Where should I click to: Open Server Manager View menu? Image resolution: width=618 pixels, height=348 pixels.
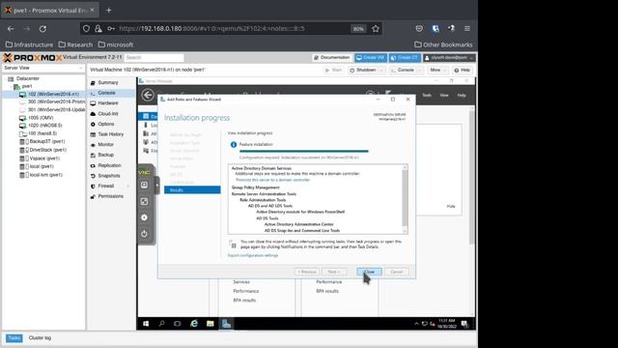coord(444,95)
